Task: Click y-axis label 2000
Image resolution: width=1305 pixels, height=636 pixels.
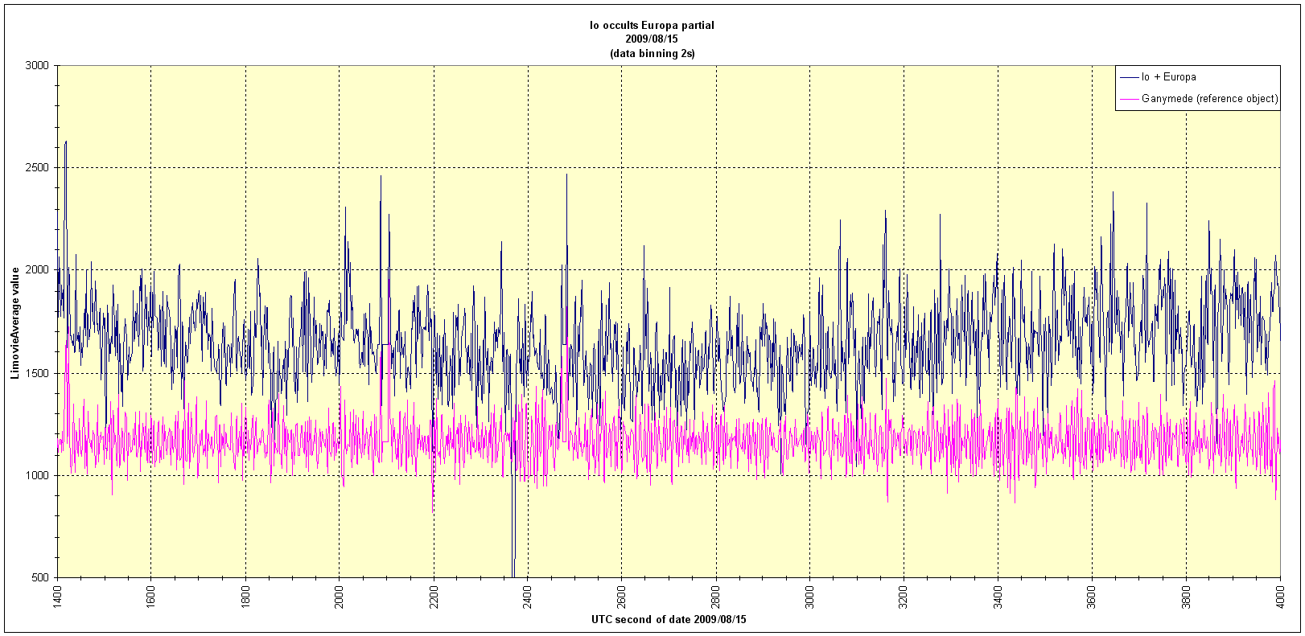Action: tap(38, 270)
